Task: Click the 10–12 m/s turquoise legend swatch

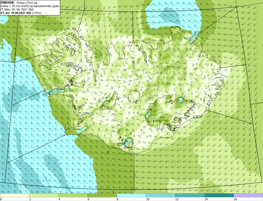Action: pos(160,195)
